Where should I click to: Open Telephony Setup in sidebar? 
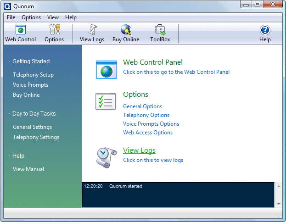[x=33, y=75]
